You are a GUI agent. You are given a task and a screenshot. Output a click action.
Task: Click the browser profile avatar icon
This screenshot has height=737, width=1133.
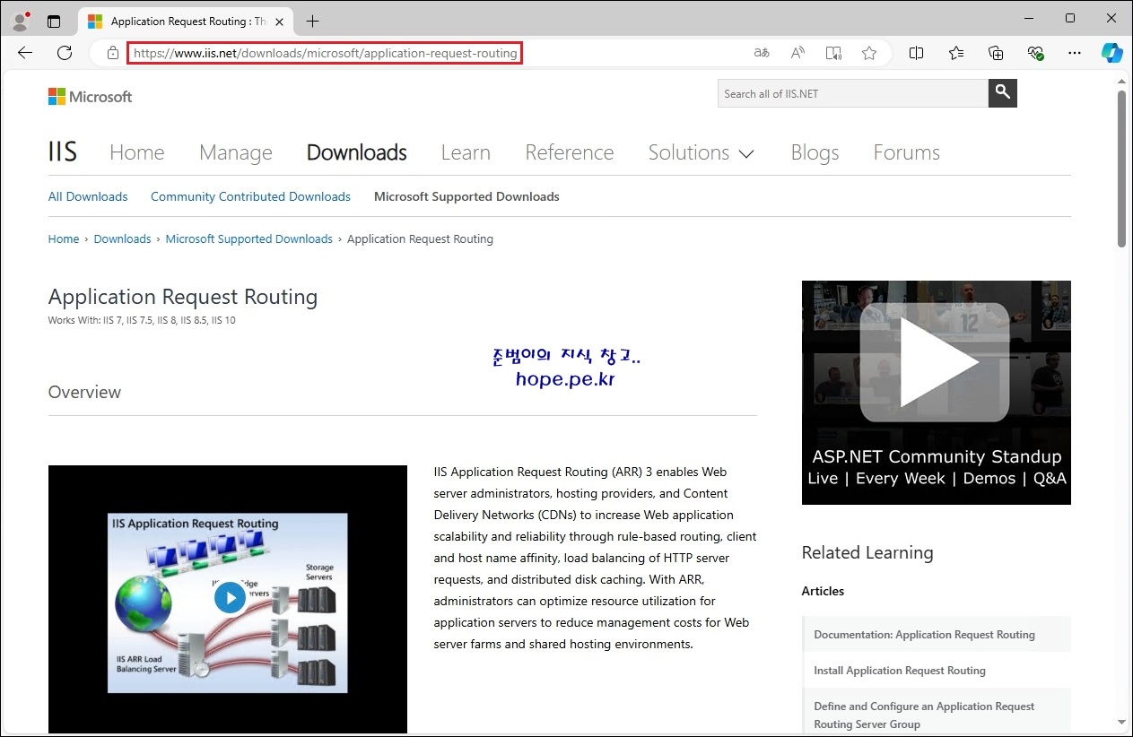click(x=20, y=21)
